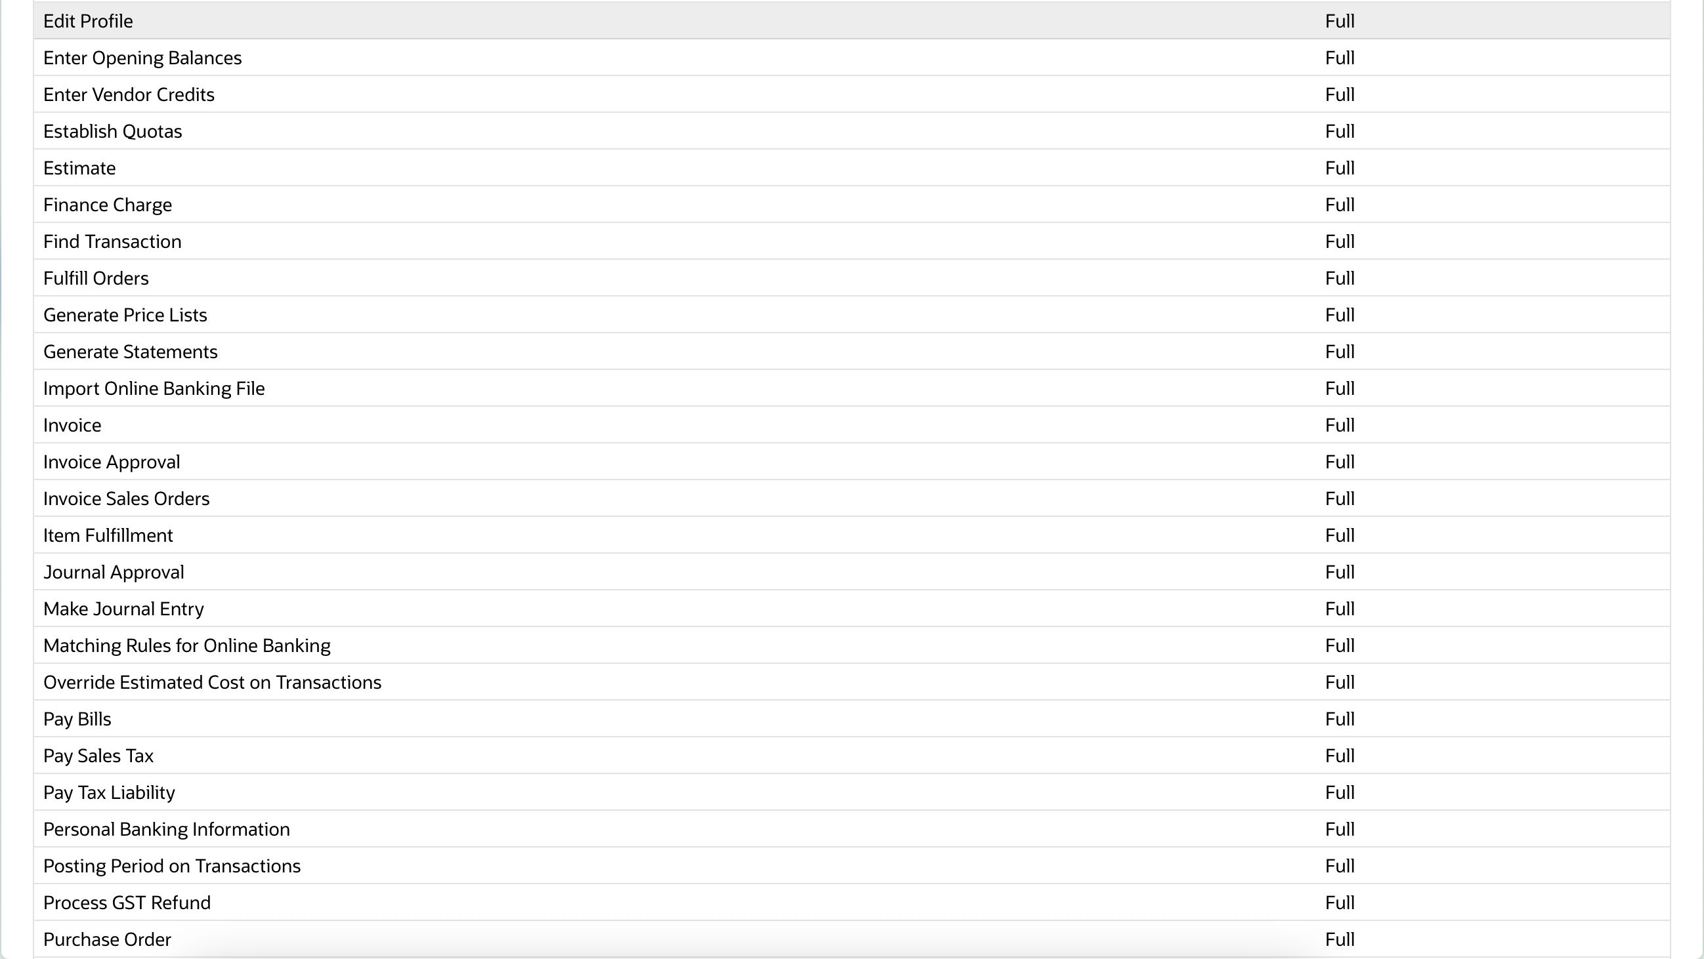Click Posting Period on Transactions row
This screenshot has height=959, width=1704.
click(x=171, y=866)
